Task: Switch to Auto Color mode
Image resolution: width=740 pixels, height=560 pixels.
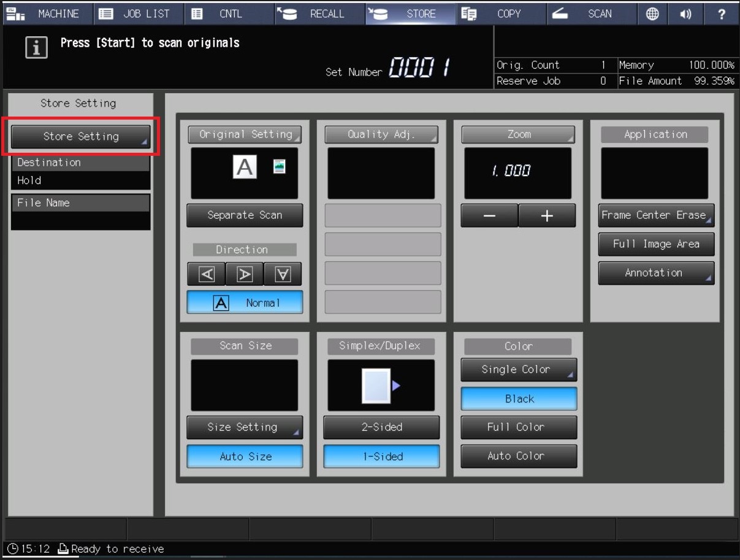Action: (519, 456)
